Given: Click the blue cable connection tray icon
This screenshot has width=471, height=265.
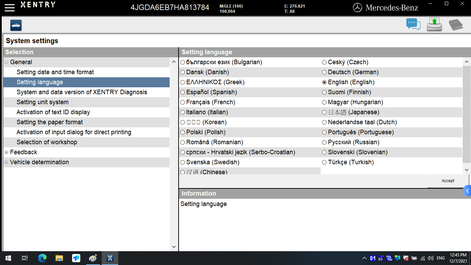Looking at the screenshot, I should click(x=389, y=258).
